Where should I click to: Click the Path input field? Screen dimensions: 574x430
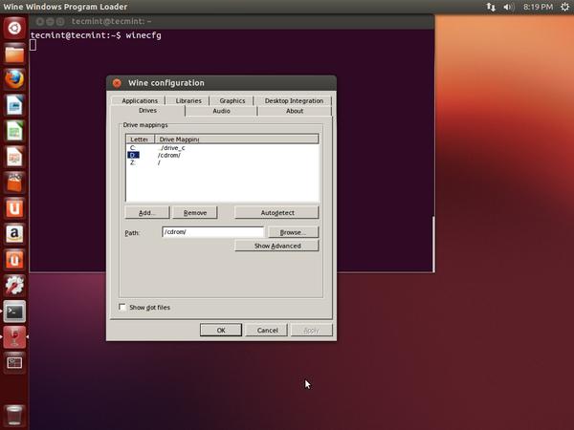click(x=210, y=231)
